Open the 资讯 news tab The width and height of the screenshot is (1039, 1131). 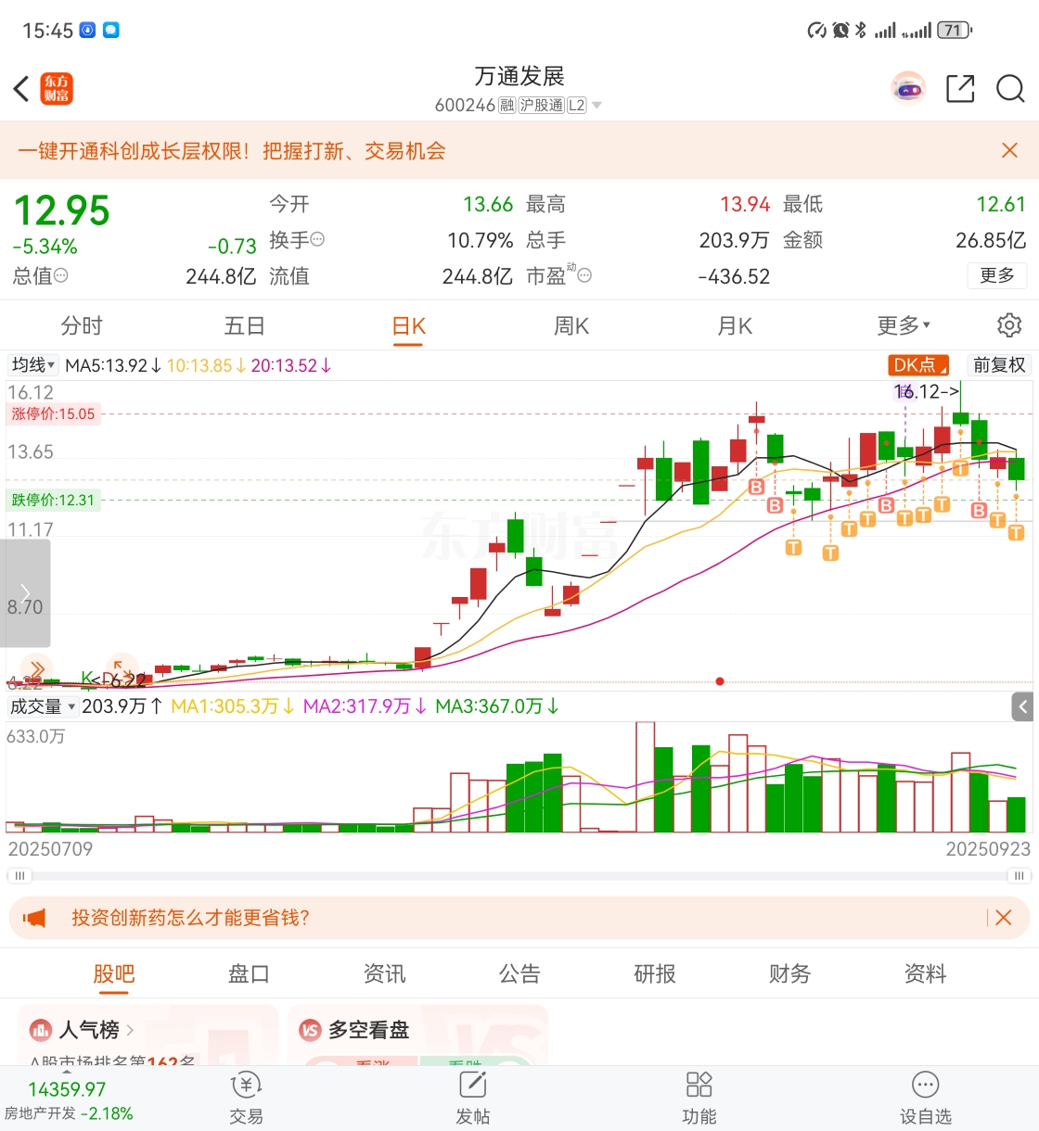click(384, 973)
